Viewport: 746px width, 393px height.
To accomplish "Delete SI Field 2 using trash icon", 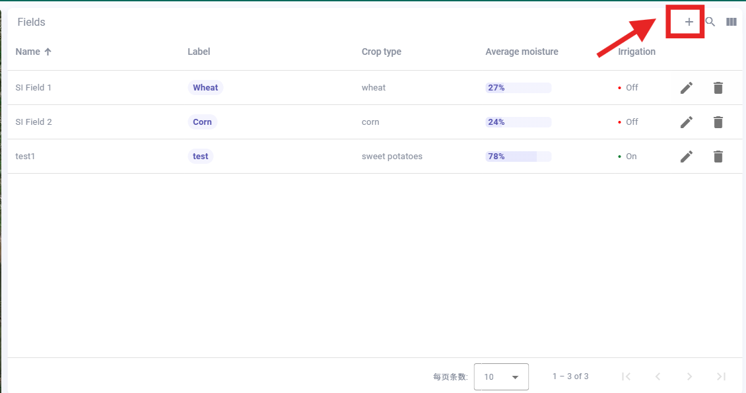I will pyautogui.click(x=718, y=122).
